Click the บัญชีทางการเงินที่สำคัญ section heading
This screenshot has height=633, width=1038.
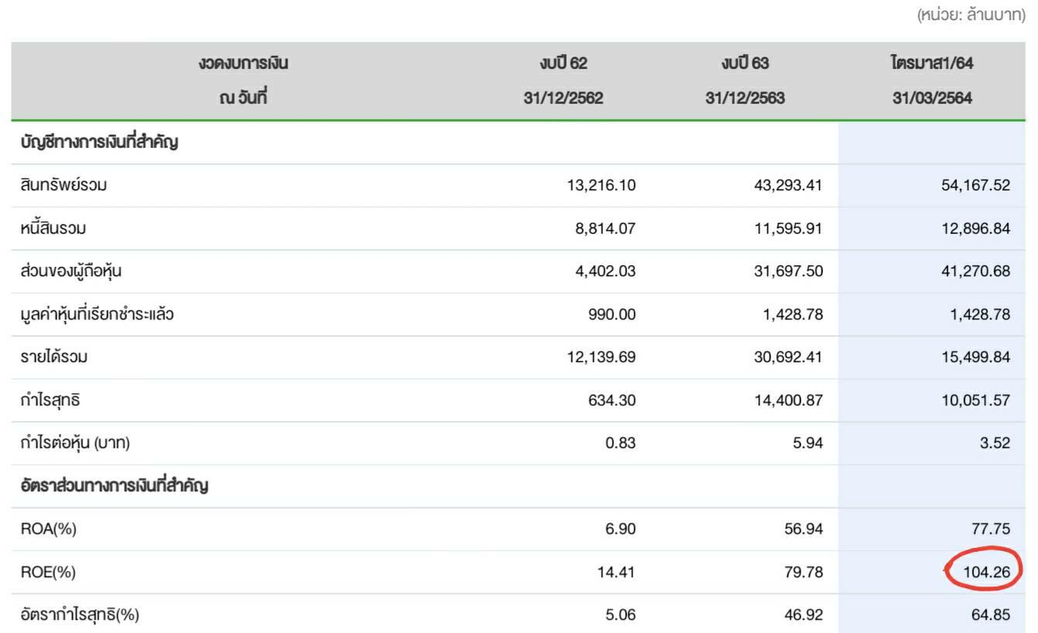(100, 142)
